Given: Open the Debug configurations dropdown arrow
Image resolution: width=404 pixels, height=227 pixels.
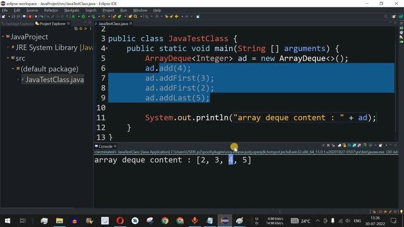Looking at the screenshot, I should coord(78,16).
